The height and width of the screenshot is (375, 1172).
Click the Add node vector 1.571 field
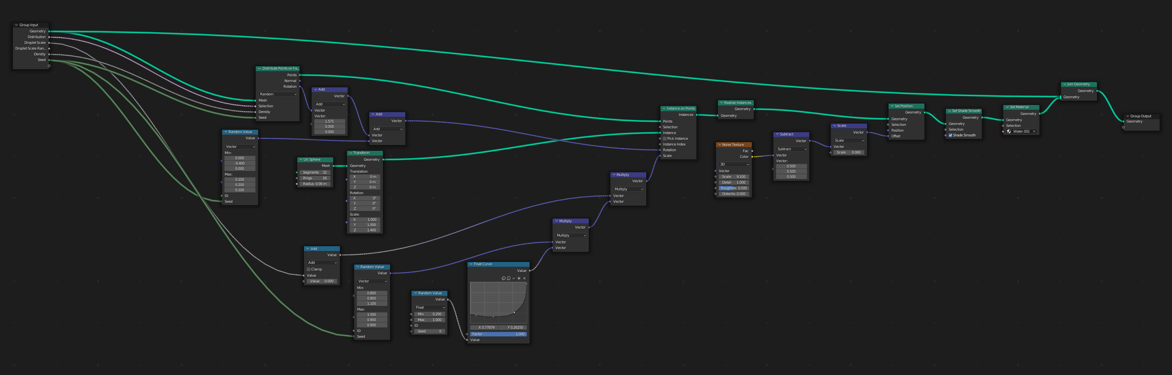point(329,121)
